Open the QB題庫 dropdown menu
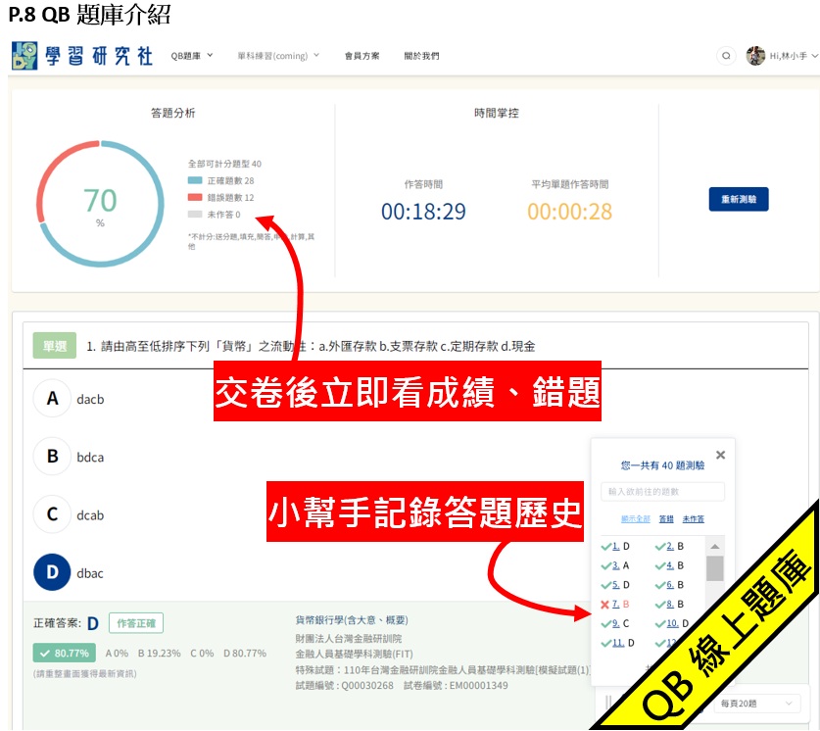 coord(191,56)
